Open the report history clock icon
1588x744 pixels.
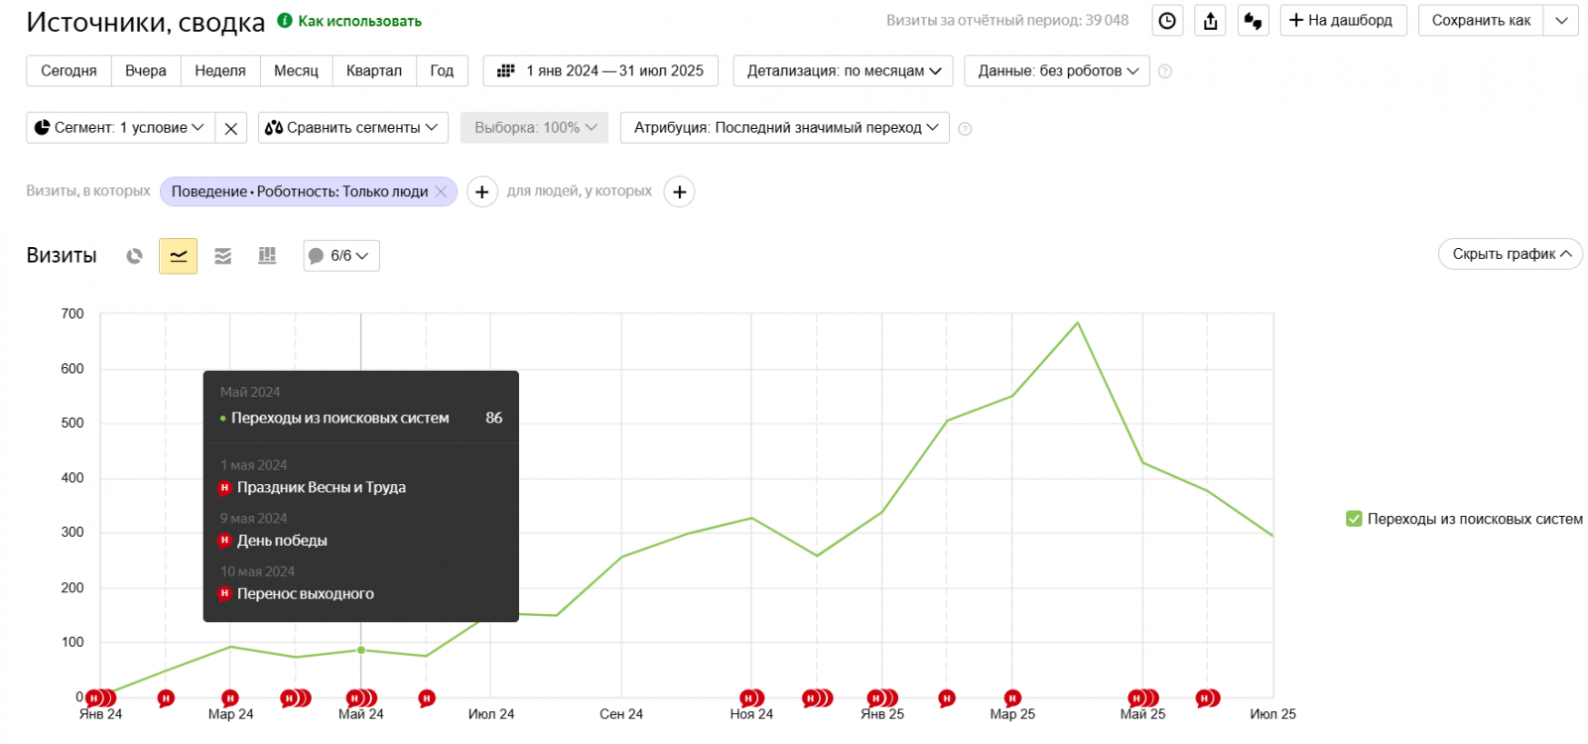click(x=1168, y=21)
